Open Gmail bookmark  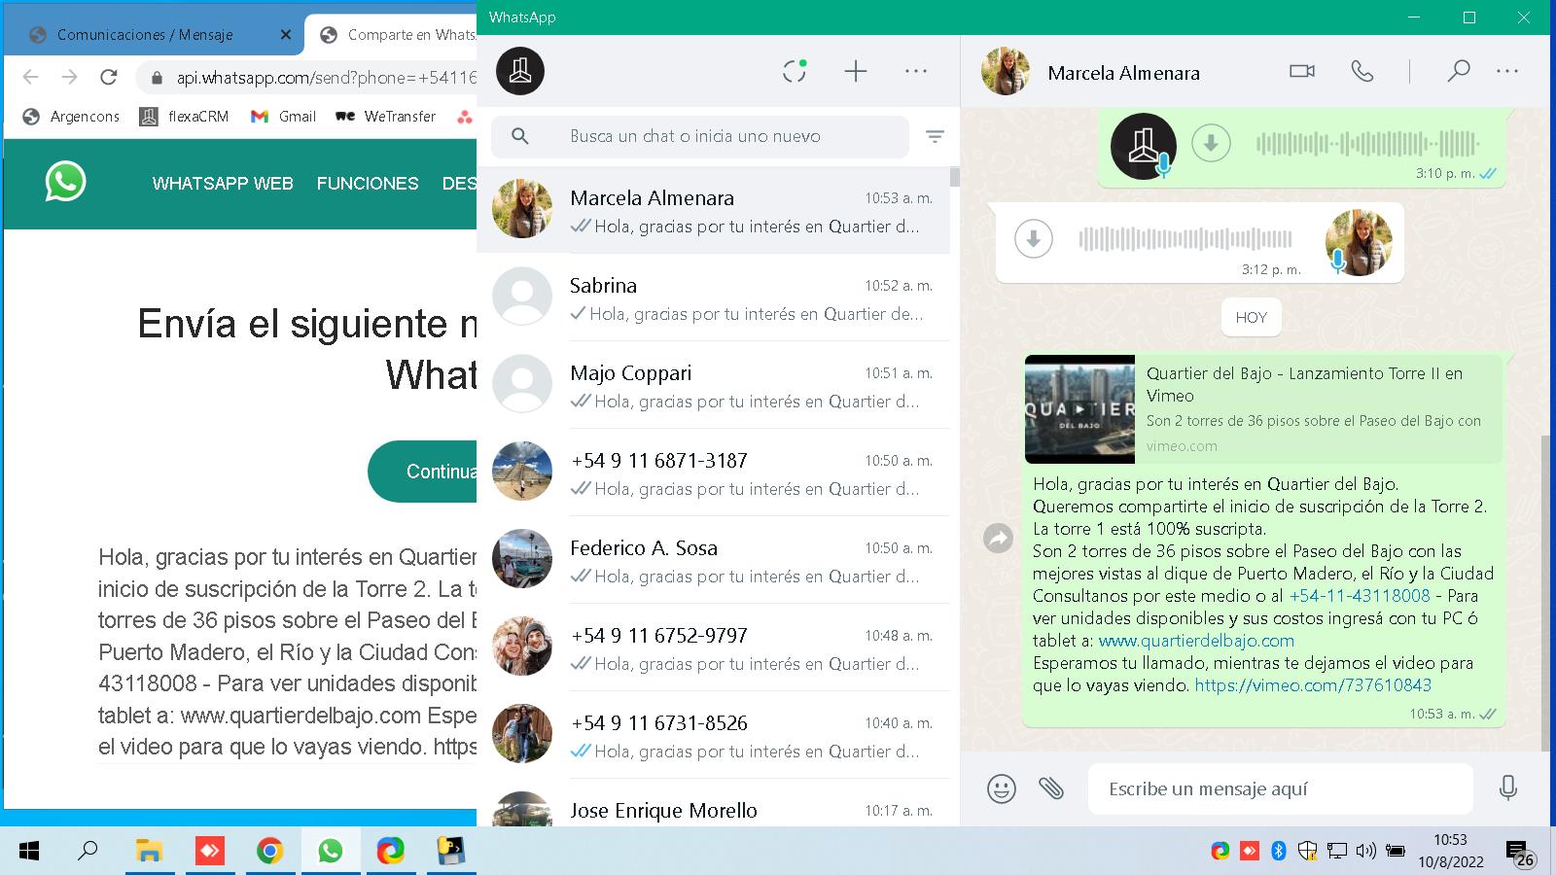point(283,117)
